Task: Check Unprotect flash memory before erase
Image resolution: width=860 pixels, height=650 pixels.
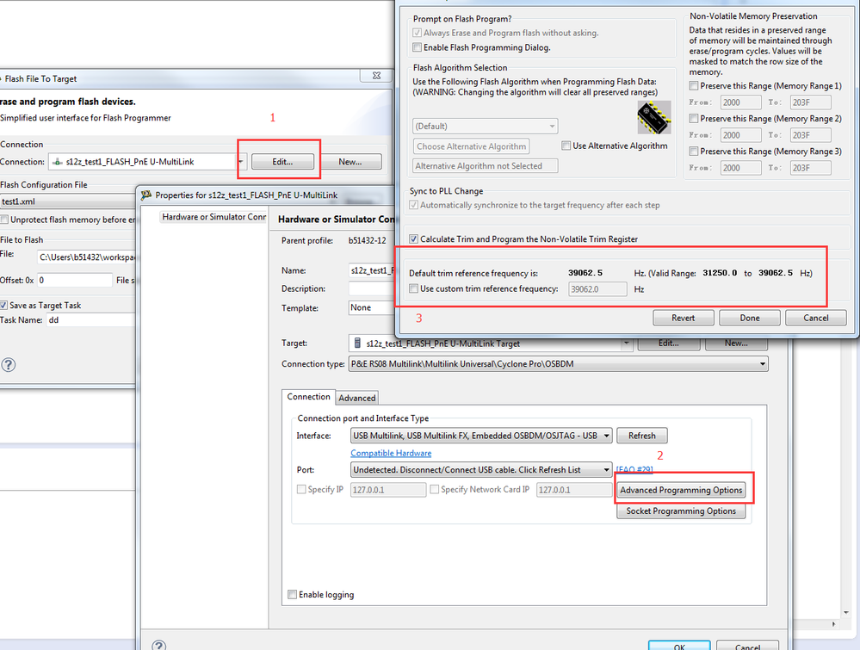Action: click(4, 220)
